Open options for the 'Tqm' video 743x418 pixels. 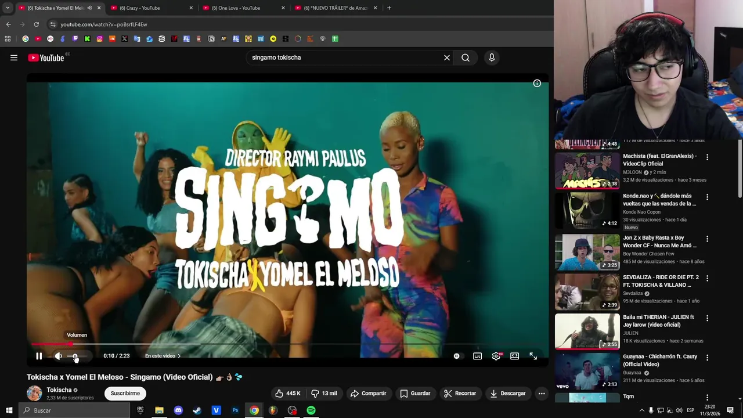point(707,398)
